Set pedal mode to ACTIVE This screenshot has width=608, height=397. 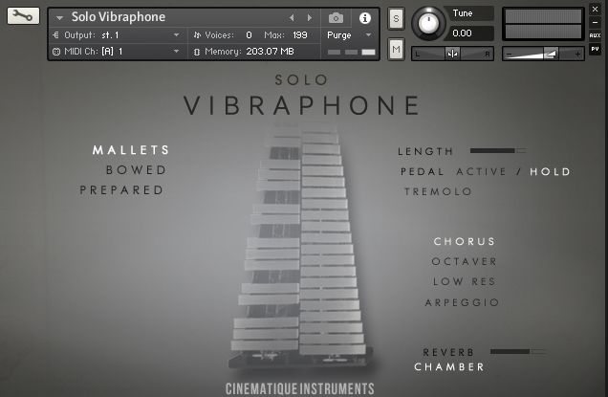[x=481, y=171]
